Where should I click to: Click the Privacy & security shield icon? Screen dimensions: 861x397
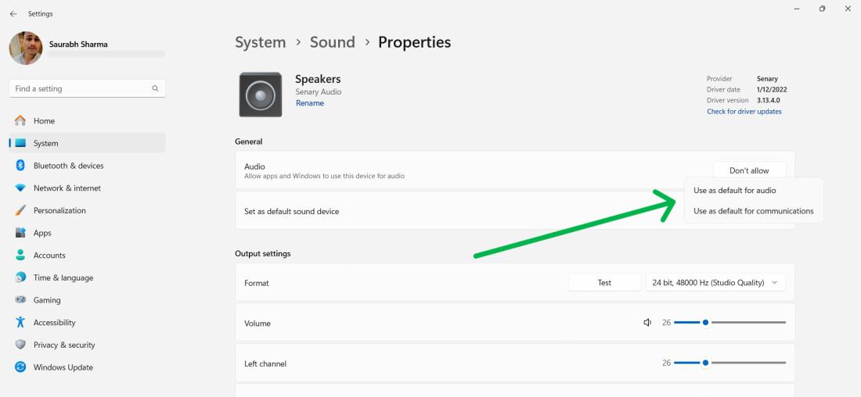(x=20, y=345)
